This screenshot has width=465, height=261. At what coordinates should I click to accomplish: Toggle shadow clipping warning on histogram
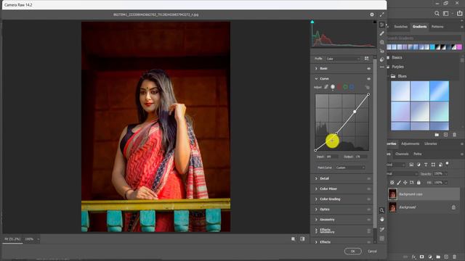312,22
